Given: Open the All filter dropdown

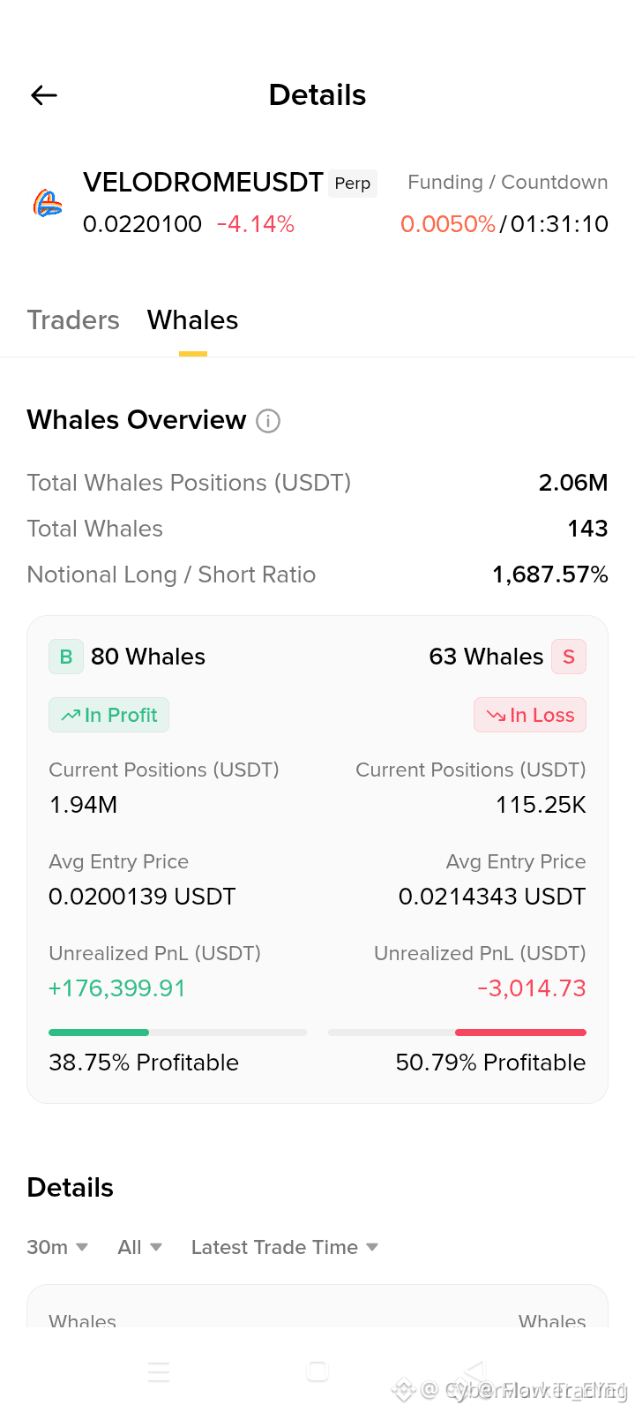Looking at the screenshot, I should coord(139,1247).
